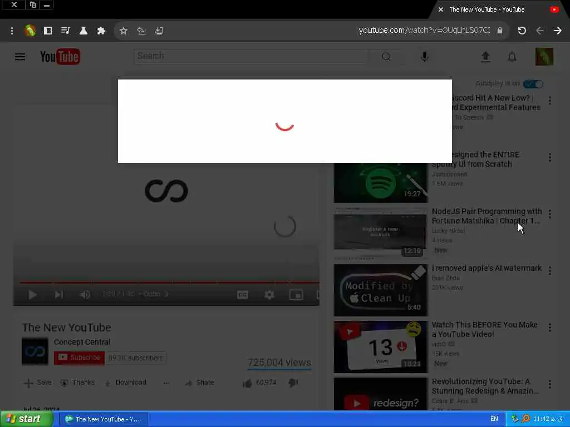This screenshot has width=570, height=427.
Task: Toggle the browser side panel icon
Action: [48, 31]
